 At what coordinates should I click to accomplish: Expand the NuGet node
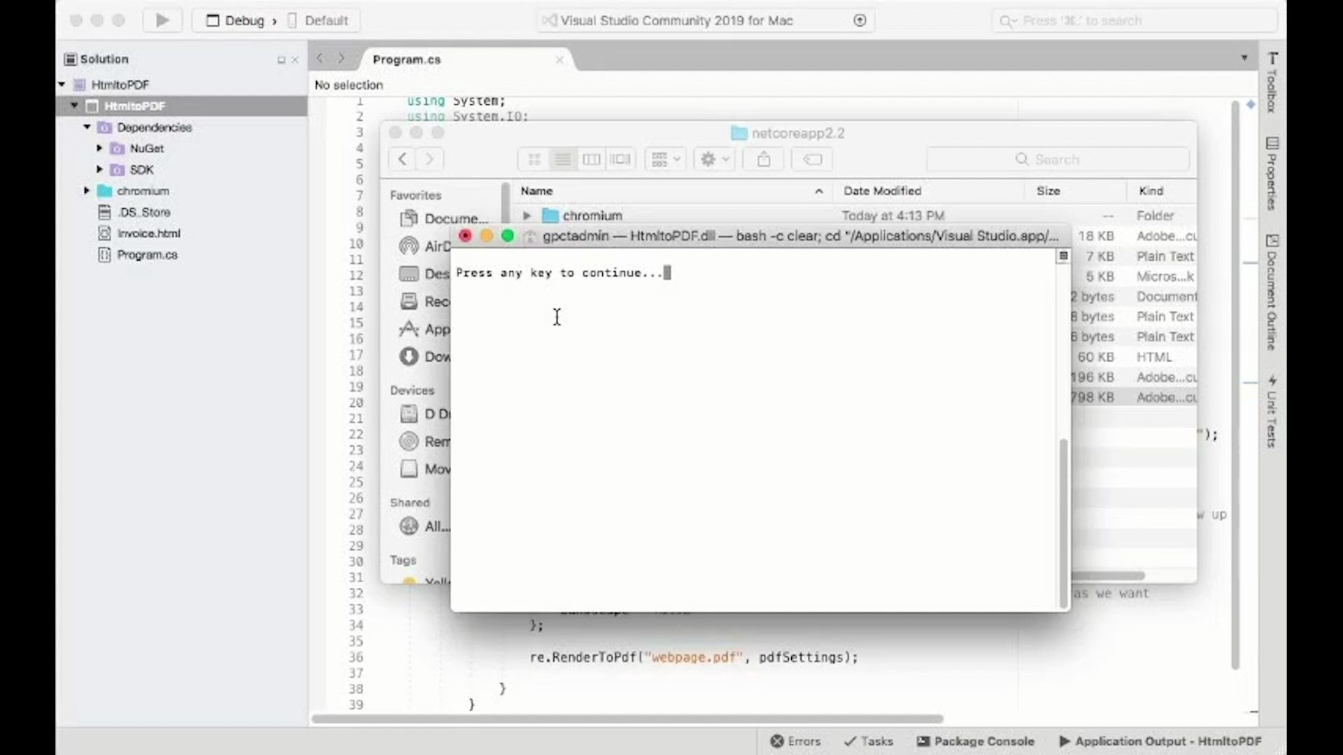tap(99, 148)
